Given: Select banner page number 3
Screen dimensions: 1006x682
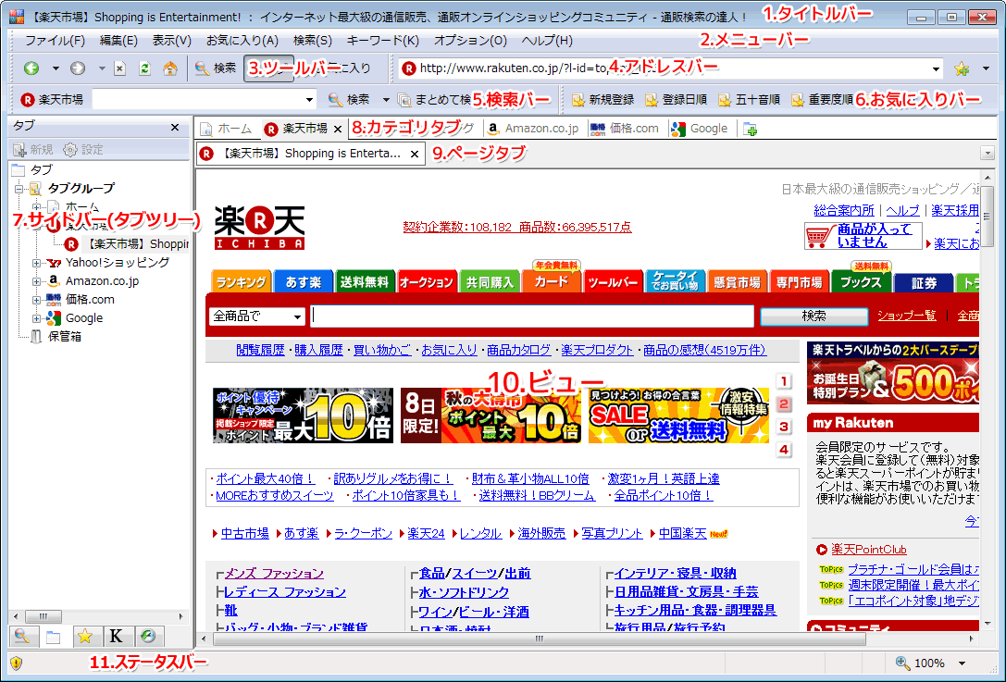Looking at the screenshot, I should pos(783,427).
